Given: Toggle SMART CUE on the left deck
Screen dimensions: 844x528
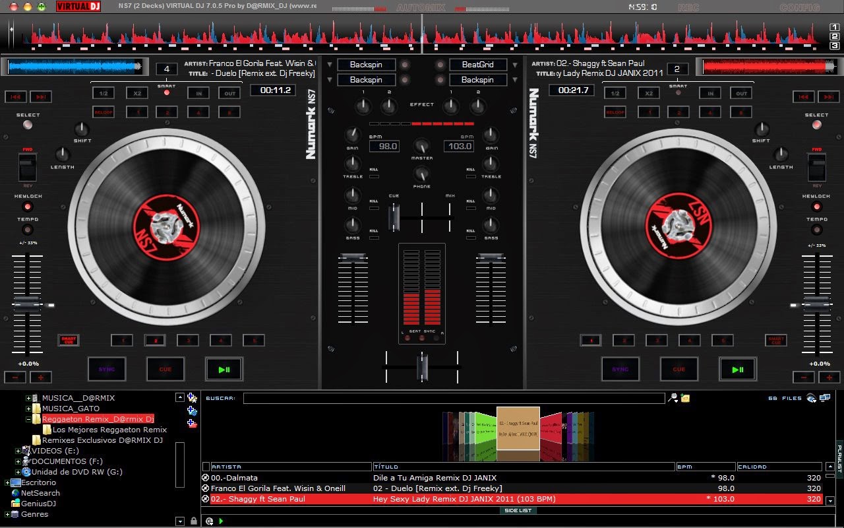Looking at the screenshot, I should click(x=69, y=341).
